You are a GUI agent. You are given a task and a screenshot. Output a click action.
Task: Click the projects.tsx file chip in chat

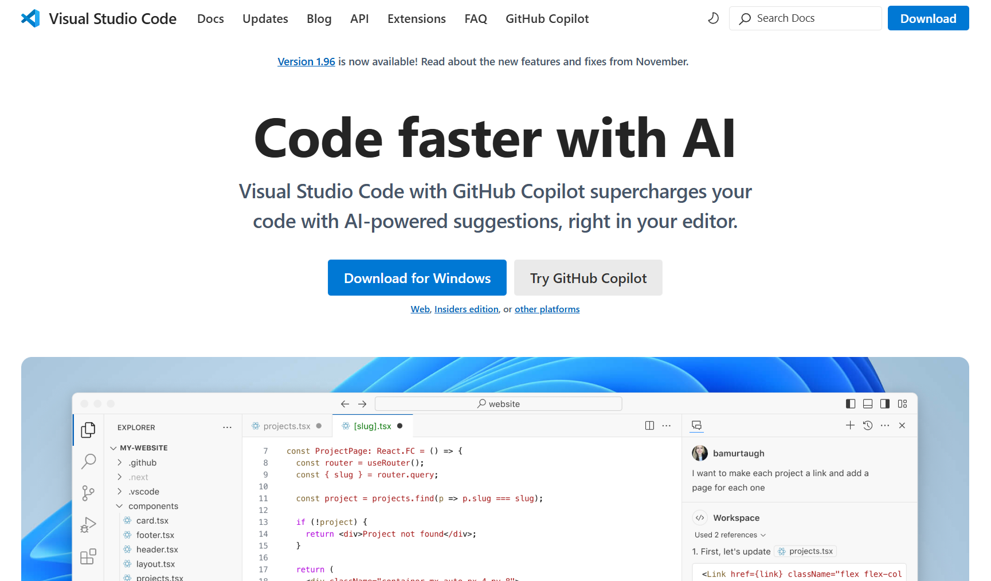pos(805,551)
